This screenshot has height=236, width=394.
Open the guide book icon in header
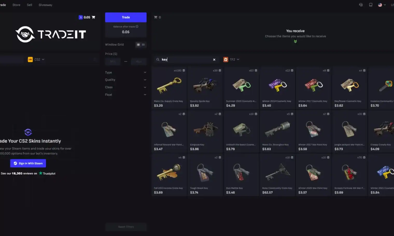tap(371, 5)
